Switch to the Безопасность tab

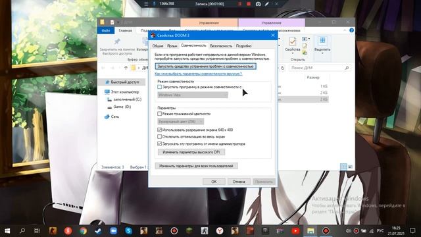(x=221, y=46)
